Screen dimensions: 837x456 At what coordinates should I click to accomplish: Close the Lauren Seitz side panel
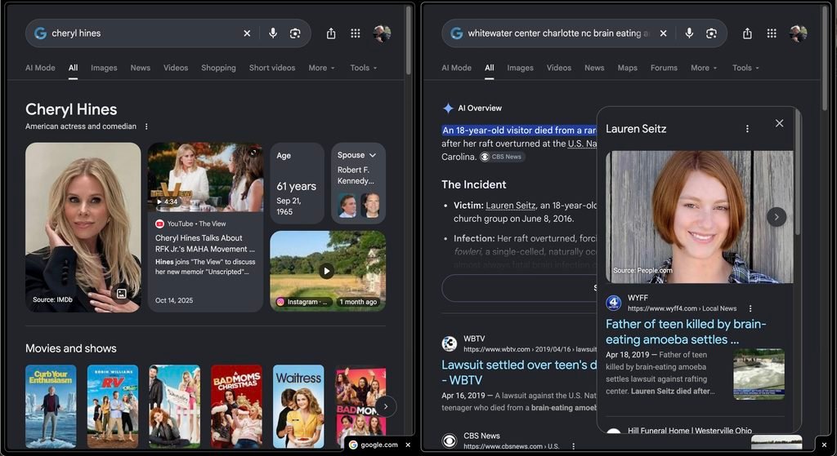(x=779, y=123)
